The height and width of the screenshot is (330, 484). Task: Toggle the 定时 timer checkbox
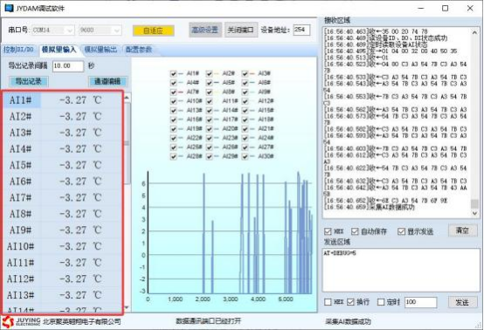click(381, 302)
